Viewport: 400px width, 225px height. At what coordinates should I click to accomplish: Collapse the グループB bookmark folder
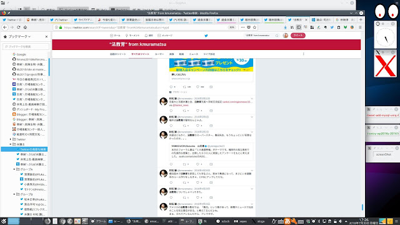(14, 194)
